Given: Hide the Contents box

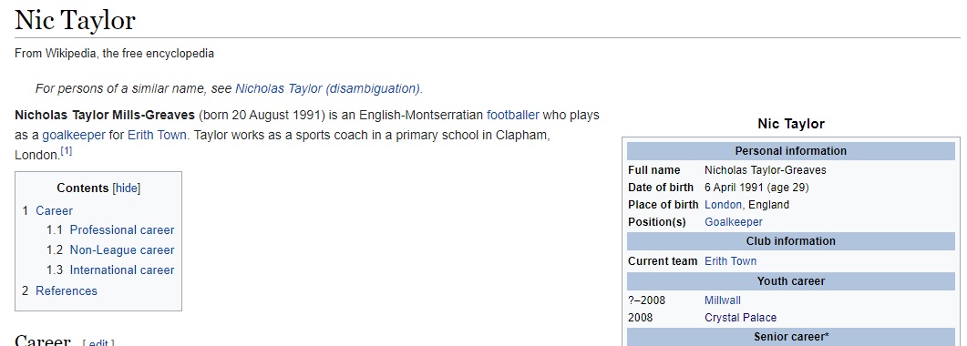Looking at the screenshot, I should tap(127, 188).
